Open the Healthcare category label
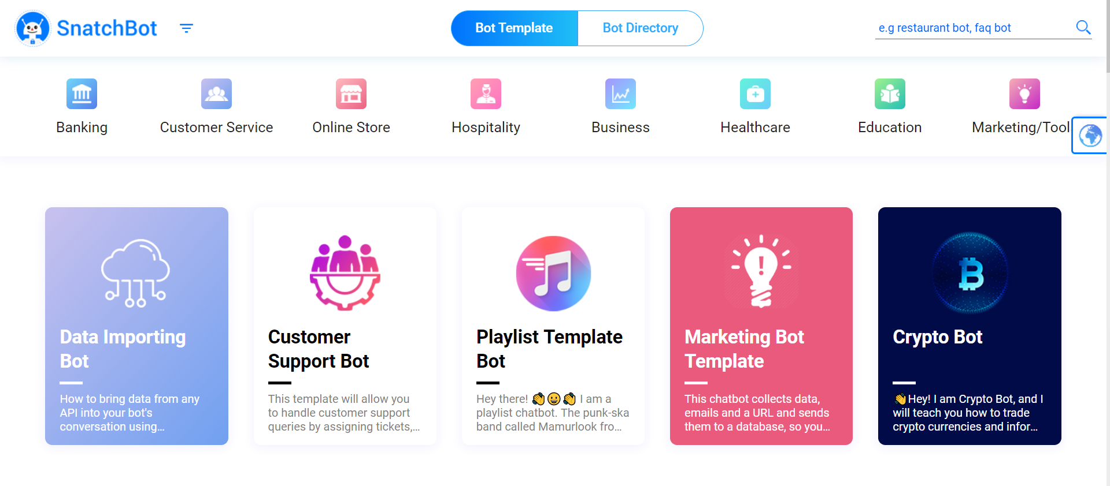Screen dimensions: 1110x486 tap(755, 128)
